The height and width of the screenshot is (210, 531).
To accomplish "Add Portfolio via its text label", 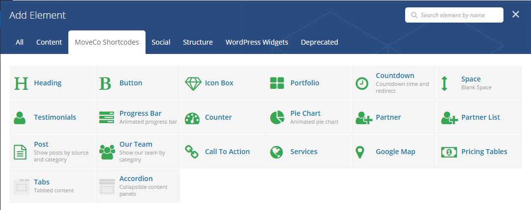I will point(305,83).
